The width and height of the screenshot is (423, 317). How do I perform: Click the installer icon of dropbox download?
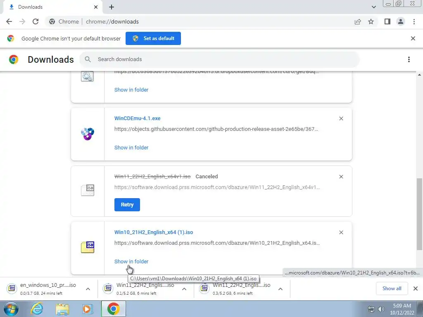tap(87, 76)
